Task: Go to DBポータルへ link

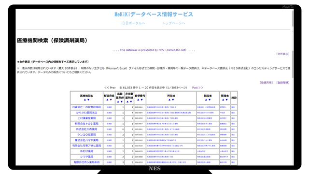Action: pos(133,23)
